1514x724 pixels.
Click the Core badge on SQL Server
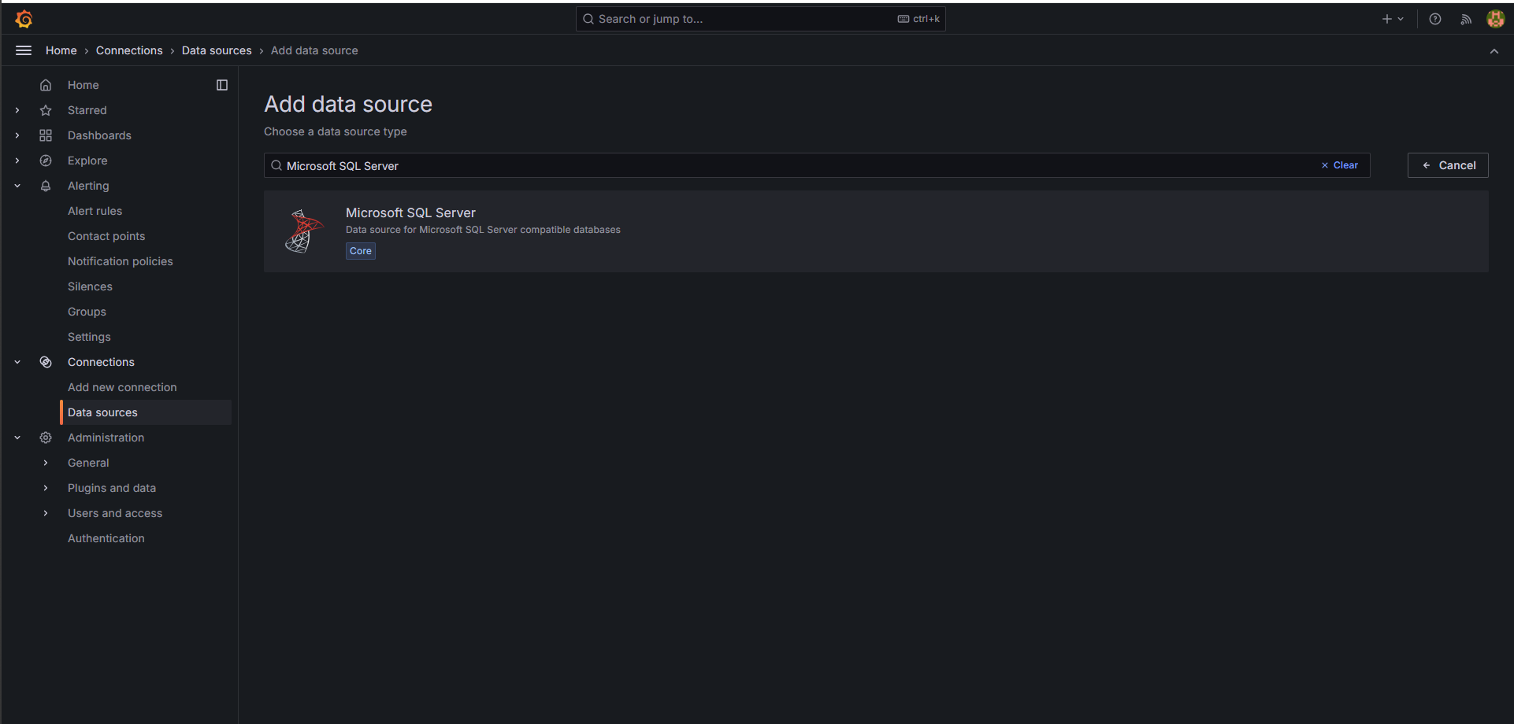[361, 251]
